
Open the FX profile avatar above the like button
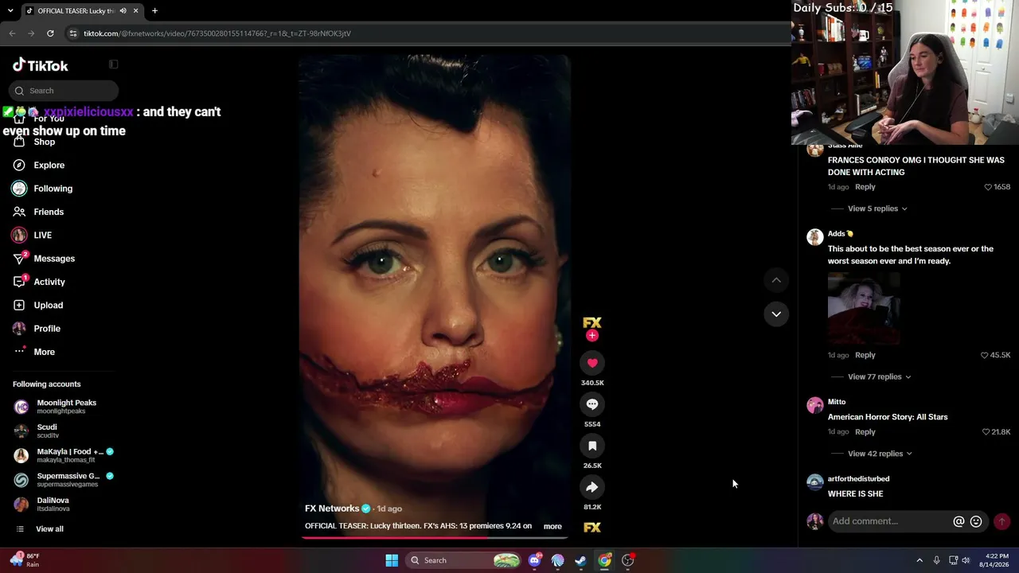(591, 322)
